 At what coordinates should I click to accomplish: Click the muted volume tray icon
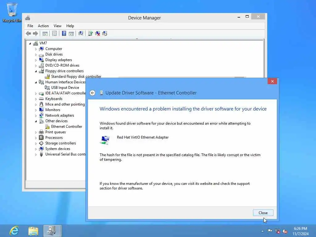click(x=285, y=231)
